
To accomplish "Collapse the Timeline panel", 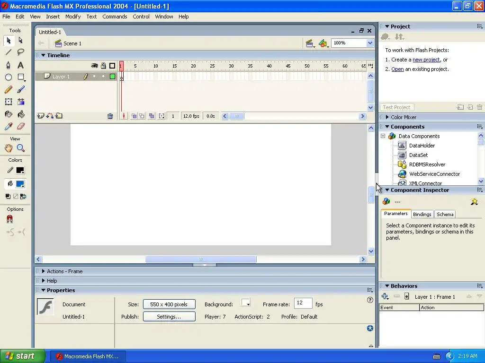I will [x=43, y=55].
